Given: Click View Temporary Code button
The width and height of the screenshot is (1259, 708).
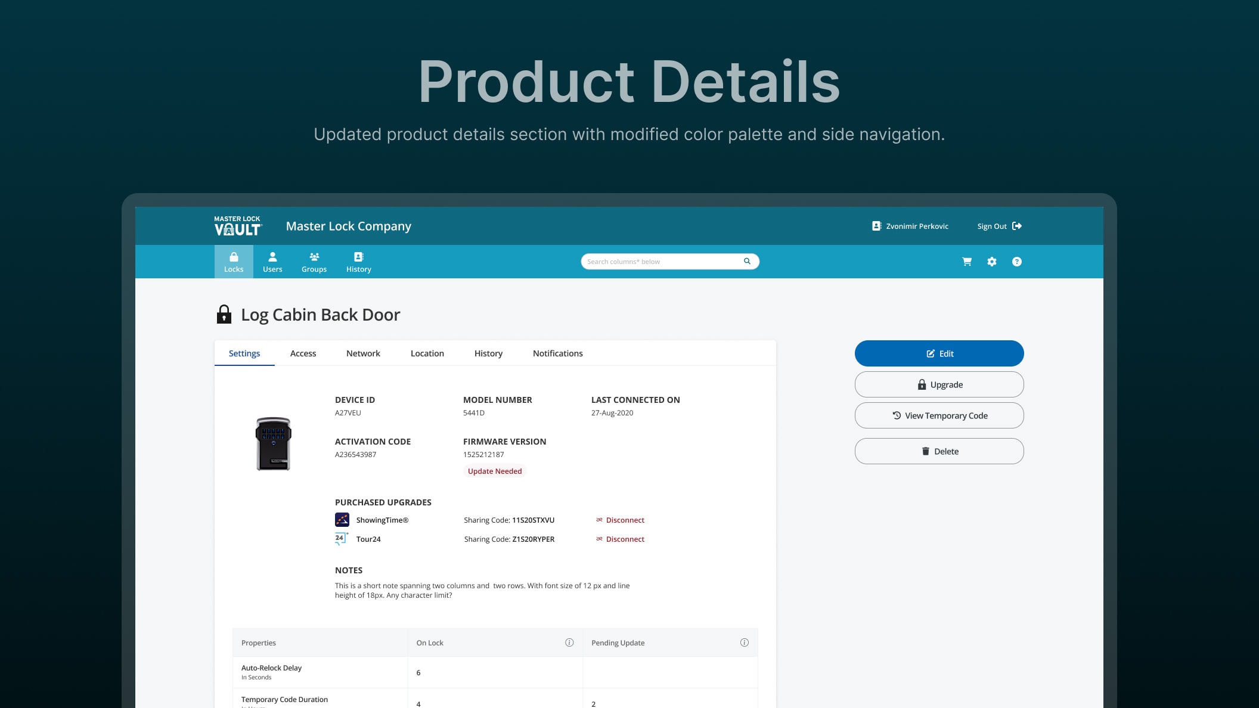Looking at the screenshot, I should pyautogui.click(x=939, y=415).
